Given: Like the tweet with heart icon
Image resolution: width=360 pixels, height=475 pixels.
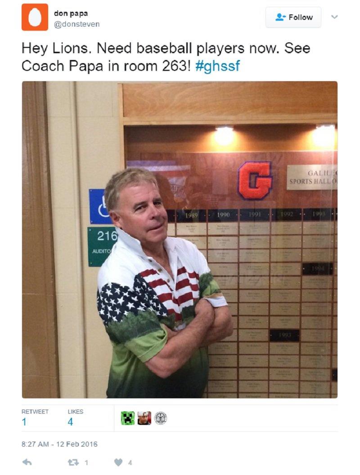Looking at the screenshot, I should pos(118,462).
